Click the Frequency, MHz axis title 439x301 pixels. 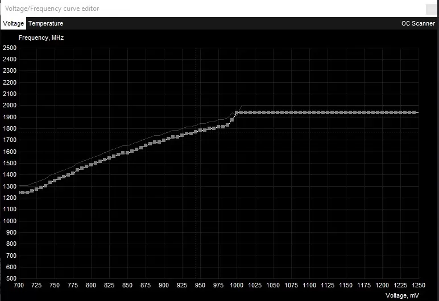click(41, 37)
